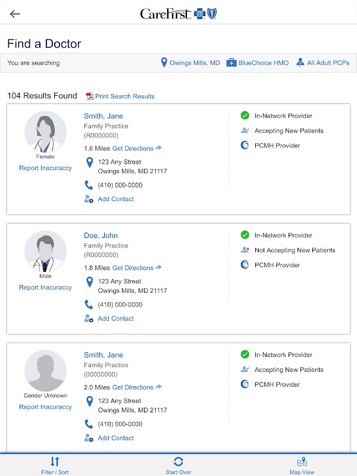Get Directions for the 1.6 Miles provider
The height and width of the screenshot is (476, 357).
click(133, 148)
